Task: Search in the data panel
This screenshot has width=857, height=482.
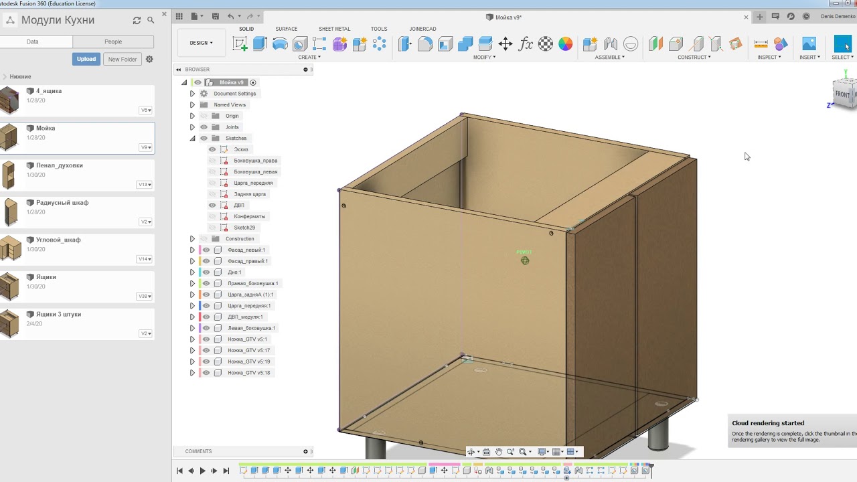Action: pyautogui.click(x=151, y=20)
